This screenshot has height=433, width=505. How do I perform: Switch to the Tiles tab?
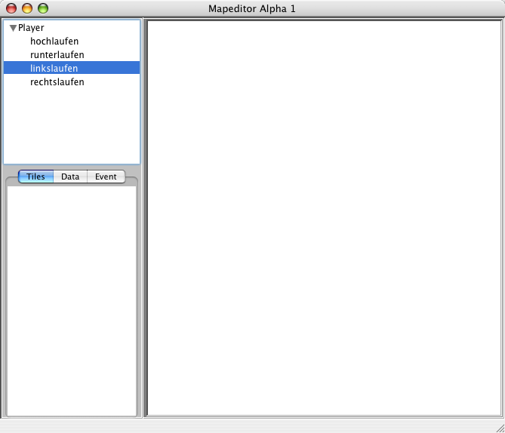(35, 177)
